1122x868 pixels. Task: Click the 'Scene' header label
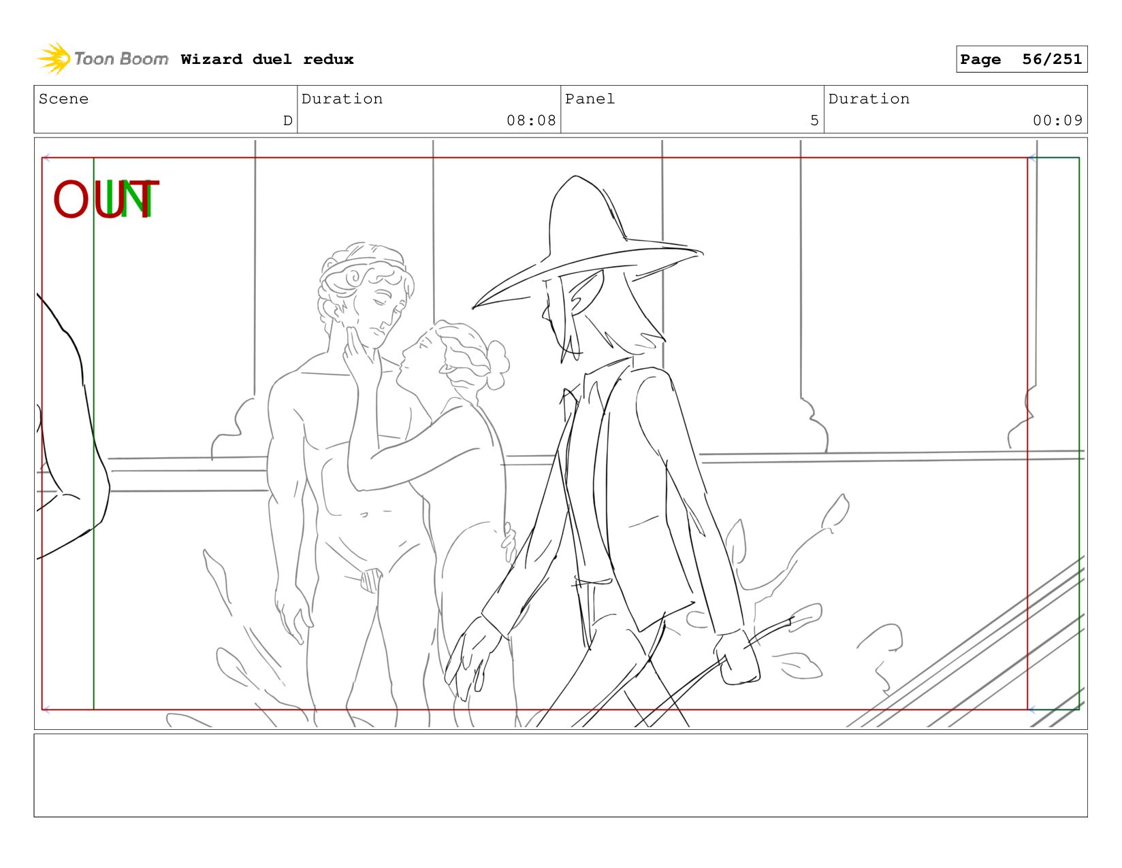click(x=63, y=99)
